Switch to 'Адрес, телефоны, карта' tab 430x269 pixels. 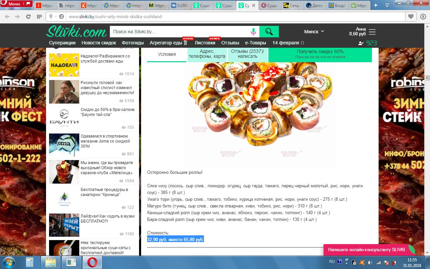[207, 54]
